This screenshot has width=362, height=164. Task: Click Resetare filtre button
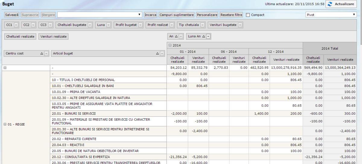pyautogui.click(x=231, y=14)
